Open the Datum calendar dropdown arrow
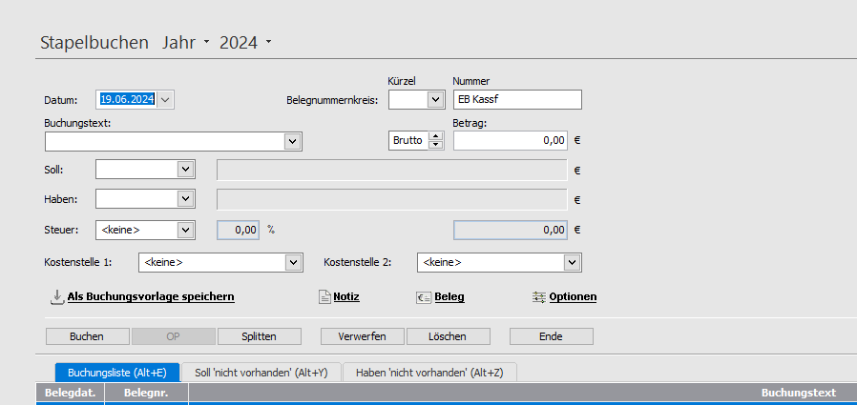857x405 pixels. pyautogui.click(x=166, y=100)
